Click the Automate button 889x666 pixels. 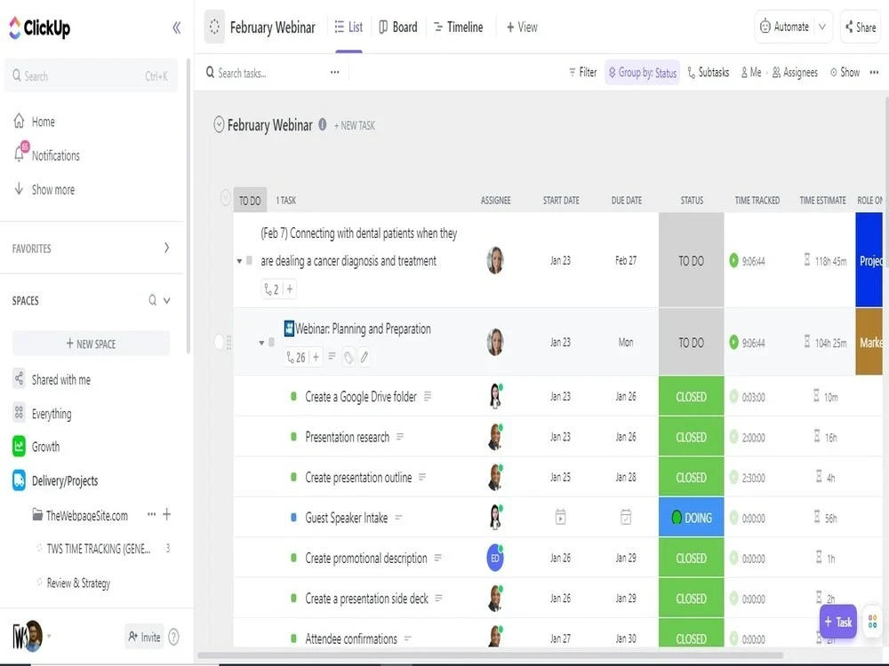click(785, 27)
